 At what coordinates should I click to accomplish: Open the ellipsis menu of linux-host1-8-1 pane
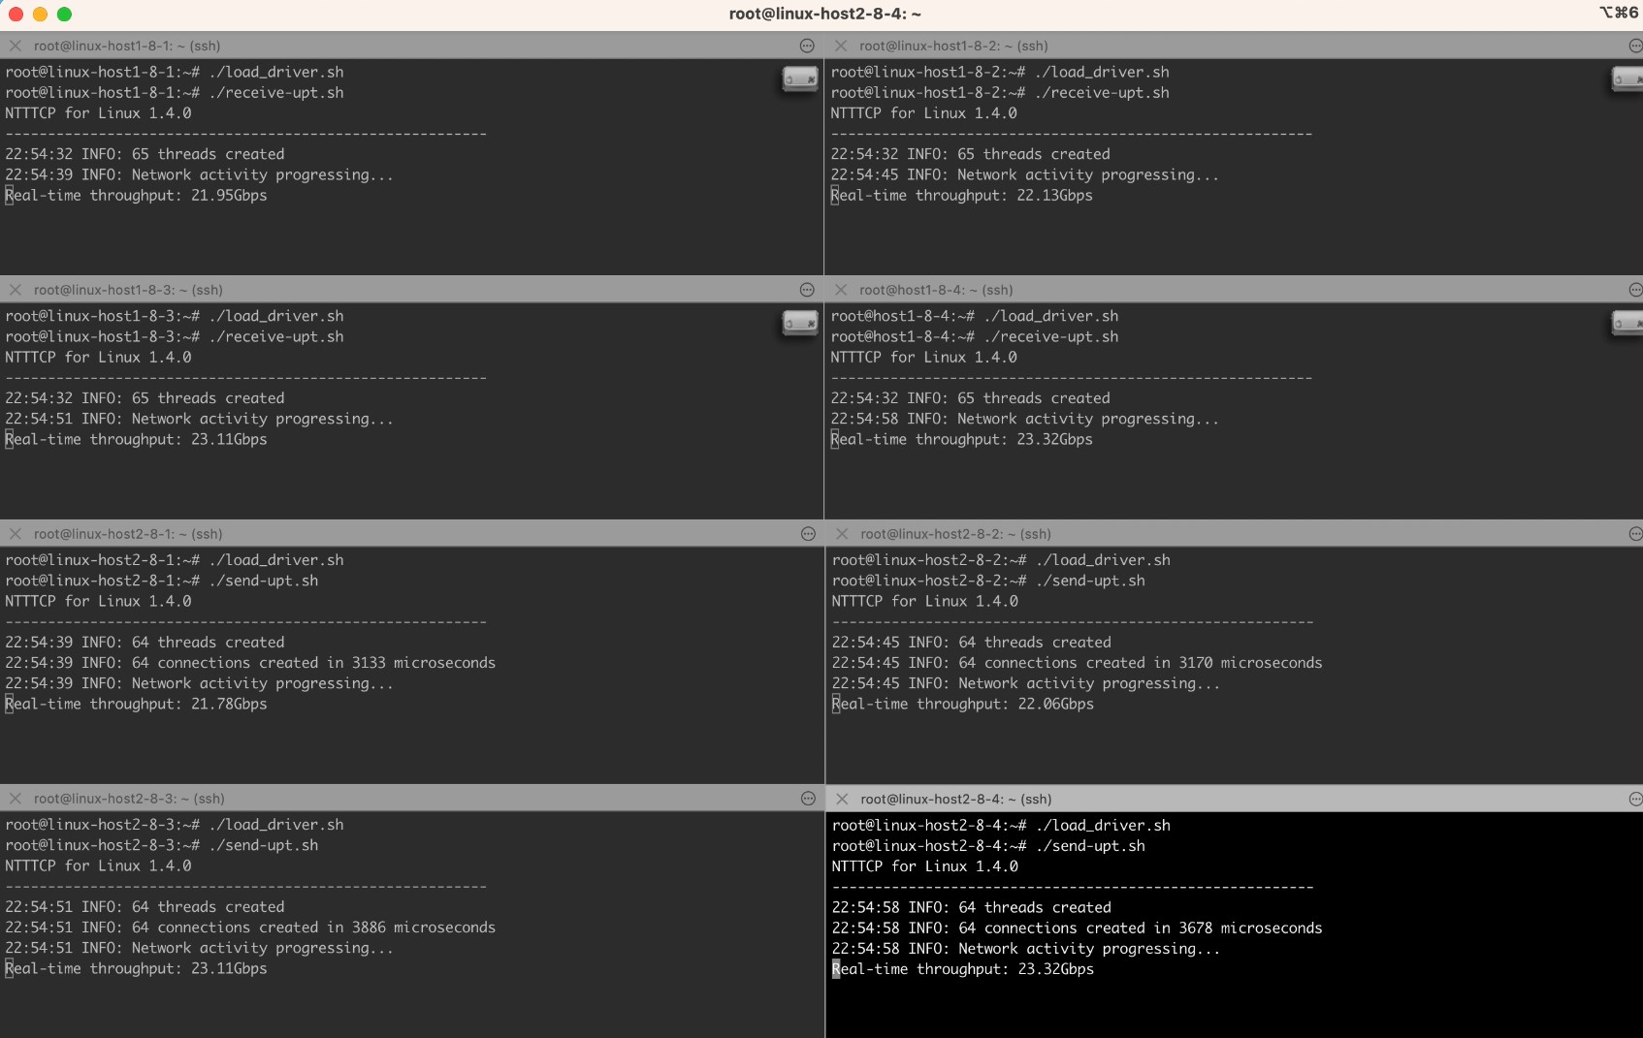pos(807,46)
